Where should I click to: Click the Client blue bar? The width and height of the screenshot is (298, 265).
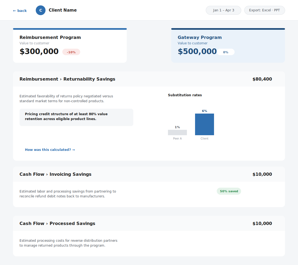tap(205, 124)
